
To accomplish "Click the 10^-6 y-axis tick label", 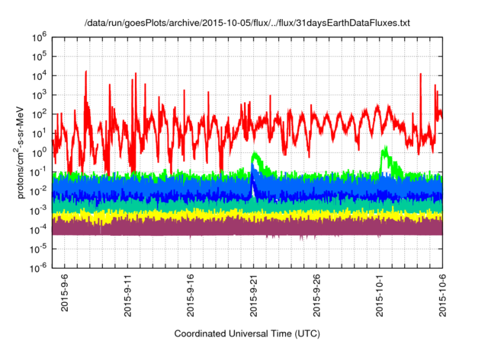I will click(x=38, y=268).
